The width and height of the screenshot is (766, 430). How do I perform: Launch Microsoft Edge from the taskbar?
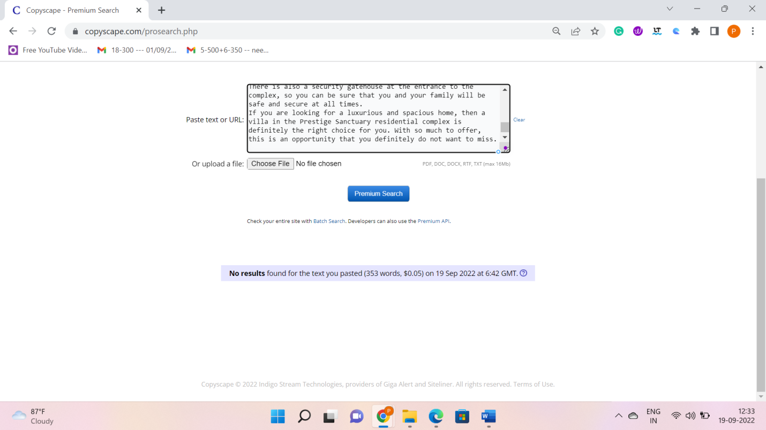[x=436, y=416]
